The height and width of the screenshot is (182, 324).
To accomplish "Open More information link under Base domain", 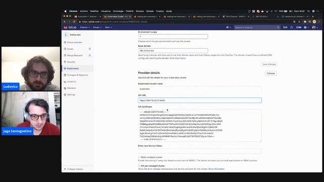I will (x=178, y=58).
